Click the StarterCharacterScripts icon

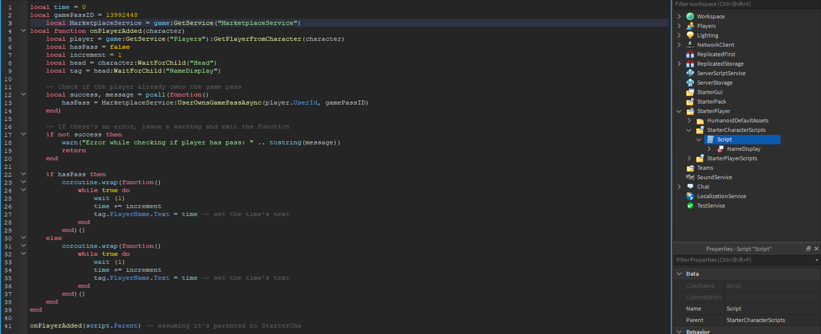pos(700,130)
